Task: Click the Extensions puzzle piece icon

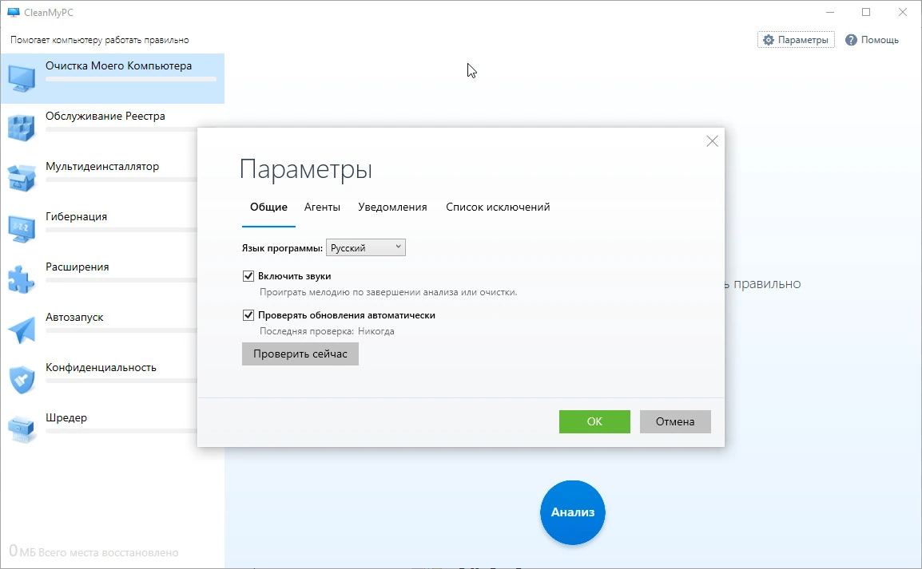Action: tap(22, 279)
